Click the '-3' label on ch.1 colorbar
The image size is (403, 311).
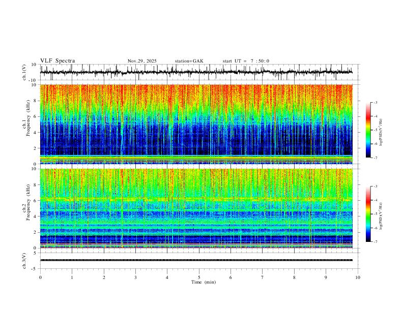(375, 102)
